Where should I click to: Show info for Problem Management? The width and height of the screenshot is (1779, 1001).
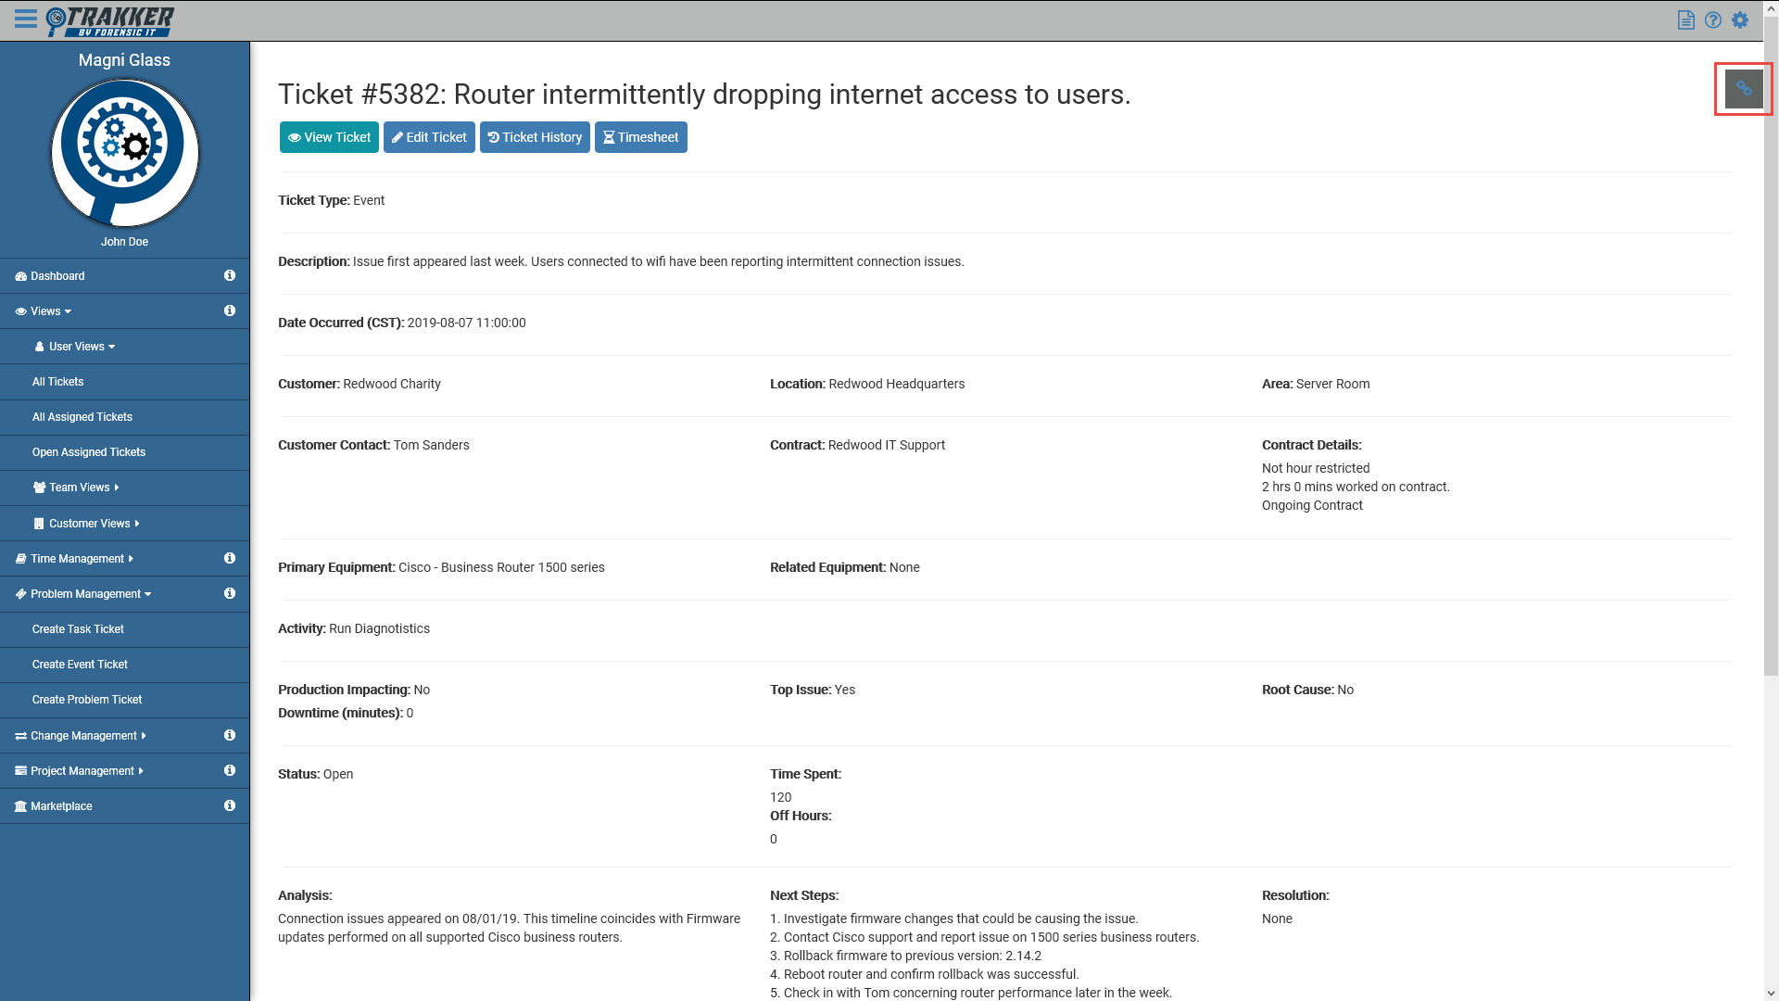coord(229,593)
